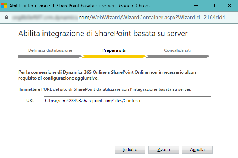Click the Microsoft logo window icon
238x158 pixels.
(4, 5)
